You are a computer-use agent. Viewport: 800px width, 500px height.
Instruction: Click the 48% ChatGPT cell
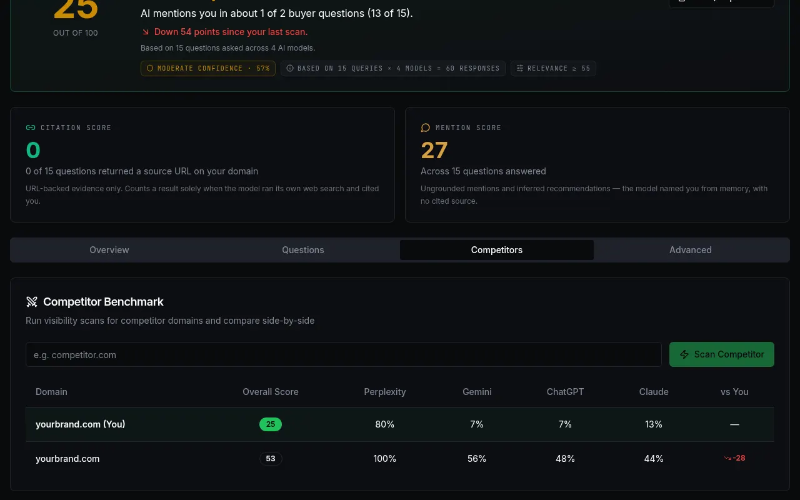(565, 459)
